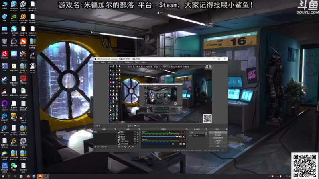Pop out the Sources dock panel
This screenshot has width=319, height=179.
[139, 129]
